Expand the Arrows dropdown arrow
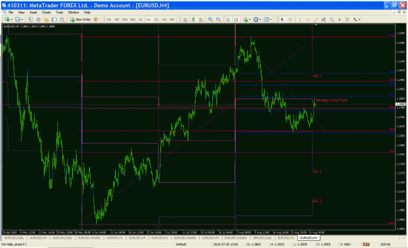408x248 pixels. [x=359, y=20]
